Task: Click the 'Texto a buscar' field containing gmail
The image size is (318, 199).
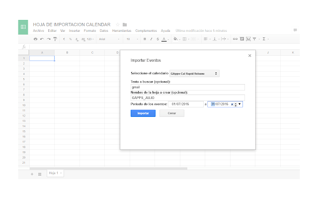Action: click(188, 87)
